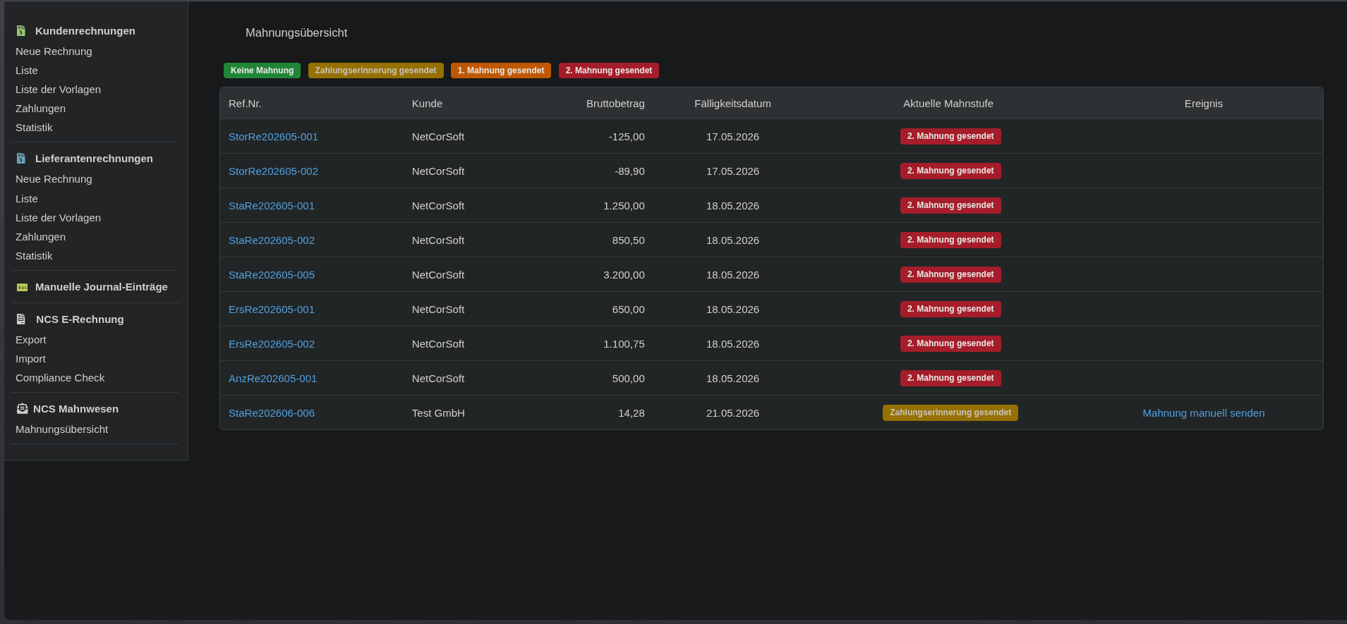
Task: Click the NCS Mahnwesen icon
Action: pyautogui.click(x=22, y=409)
